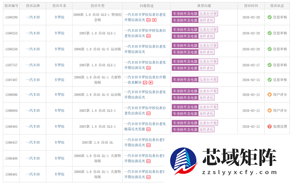Play video attachment icon in complaint 1597407
This screenshot has height=183, width=291.
[x=151, y=83]
